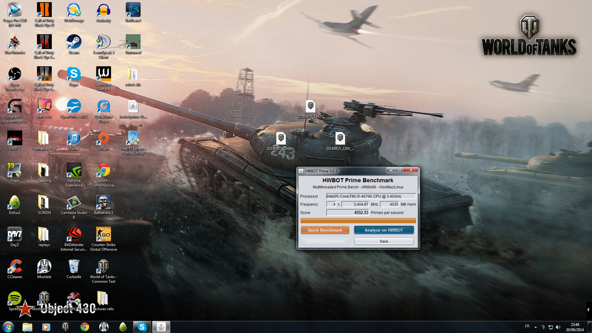Screen dimensions: 592x333
Task: Select the Origin desktop icon
Action: click(104, 141)
